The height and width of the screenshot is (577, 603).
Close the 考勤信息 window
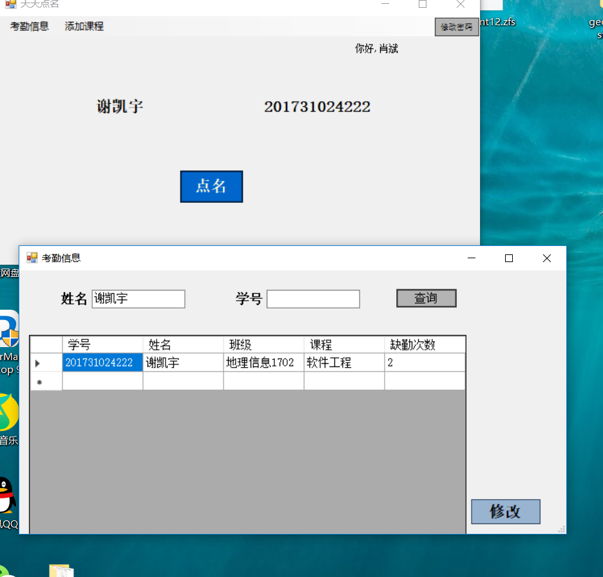tap(547, 258)
